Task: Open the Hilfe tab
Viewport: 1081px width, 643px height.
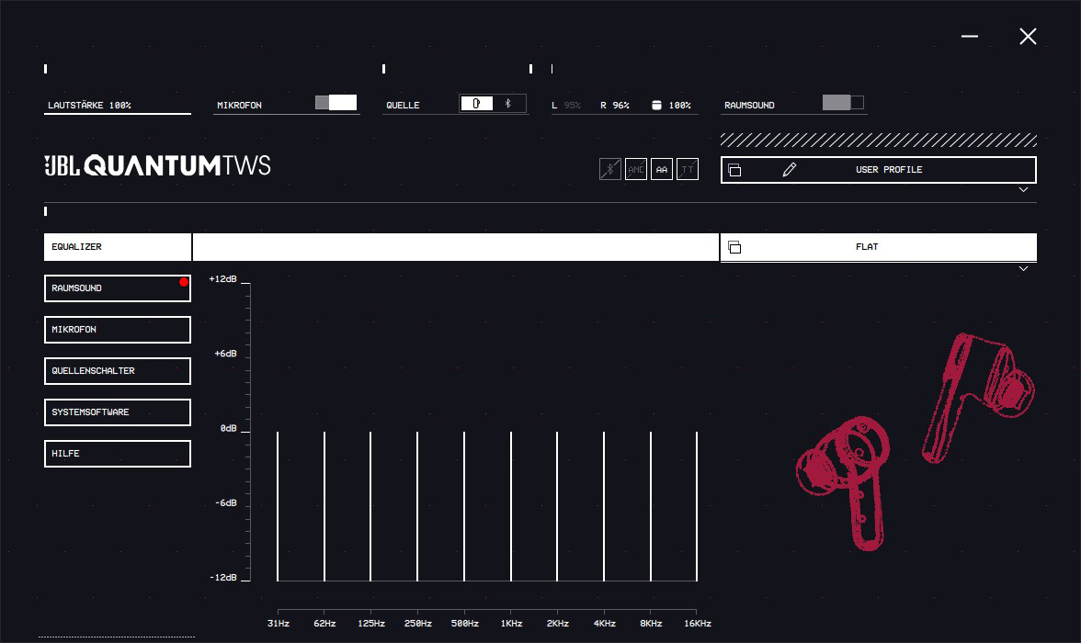Action: coord(118,454)
